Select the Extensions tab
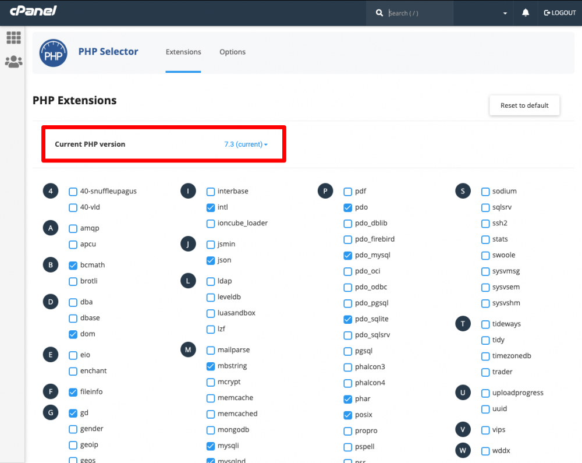The width and height of the screenshot is (582, 463). (183, 52)
